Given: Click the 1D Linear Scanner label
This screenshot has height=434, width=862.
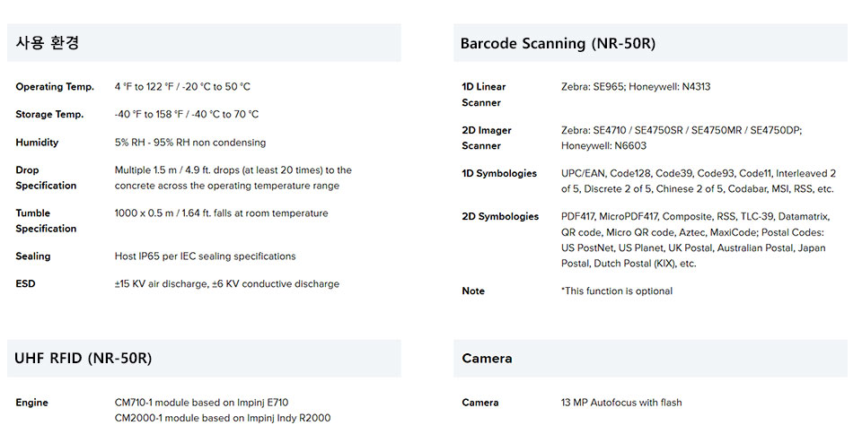Looking at the screenshot, I should (x=484, y=94).
